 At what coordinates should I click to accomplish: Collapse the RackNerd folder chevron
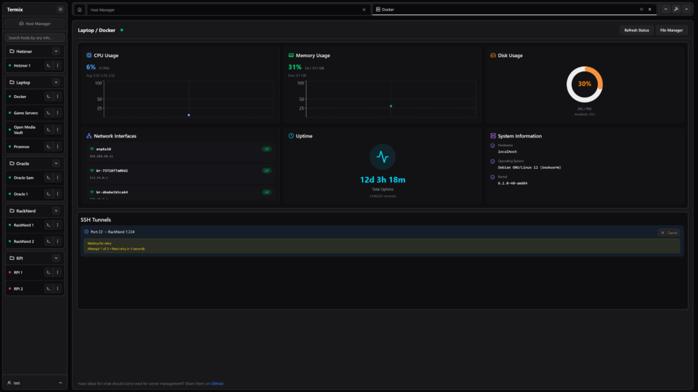(x=56, y=211)
